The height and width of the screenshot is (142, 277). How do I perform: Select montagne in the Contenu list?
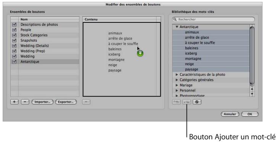pyautogui.click(x=116, y=60)
